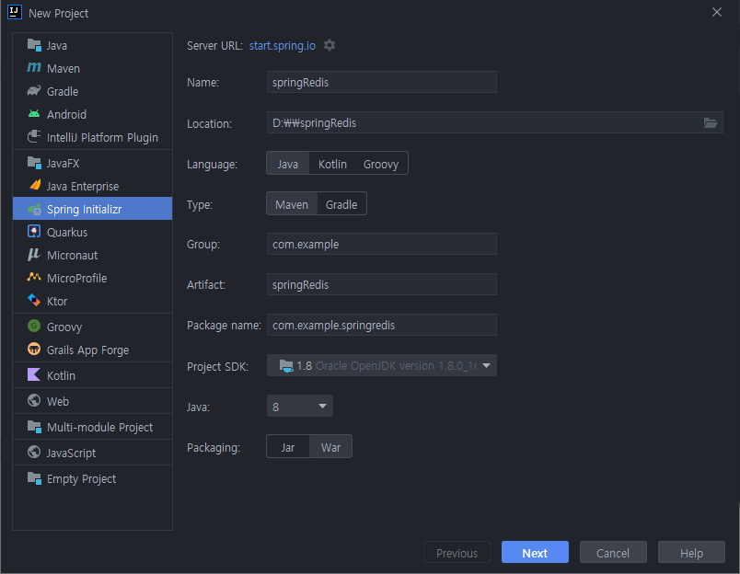Open server URL settings gear
The width and height of the screenshot is (740, 574).
click(x=330, y=45)
